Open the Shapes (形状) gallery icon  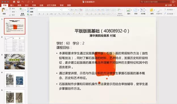coord(136,10)
